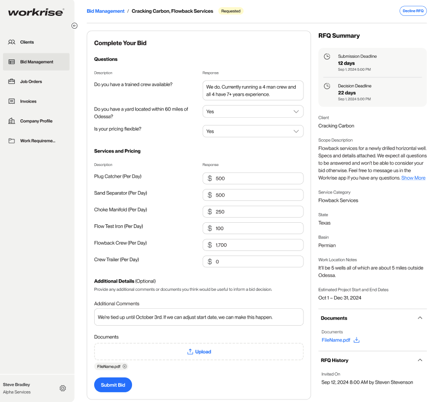Click the Job Orders briefcase icon
The width and height of the screenshot is (440, 402).
point(11,81)
